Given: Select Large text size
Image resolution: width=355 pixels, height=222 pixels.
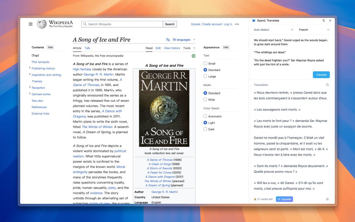Looking at the screenshot, I should point(205,76).
